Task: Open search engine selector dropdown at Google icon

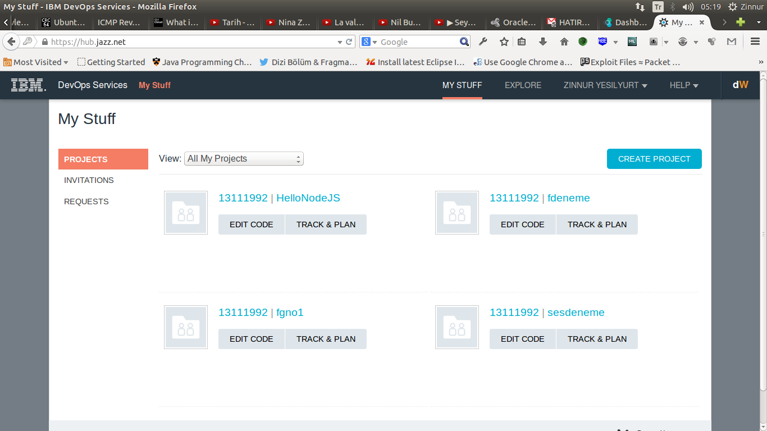Action: click(368, 42)
